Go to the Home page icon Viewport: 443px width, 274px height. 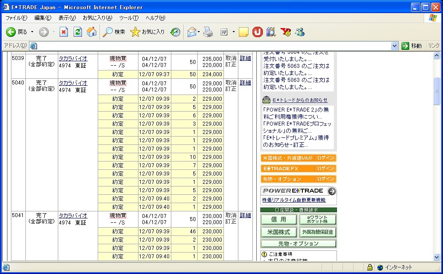point(92,32)
